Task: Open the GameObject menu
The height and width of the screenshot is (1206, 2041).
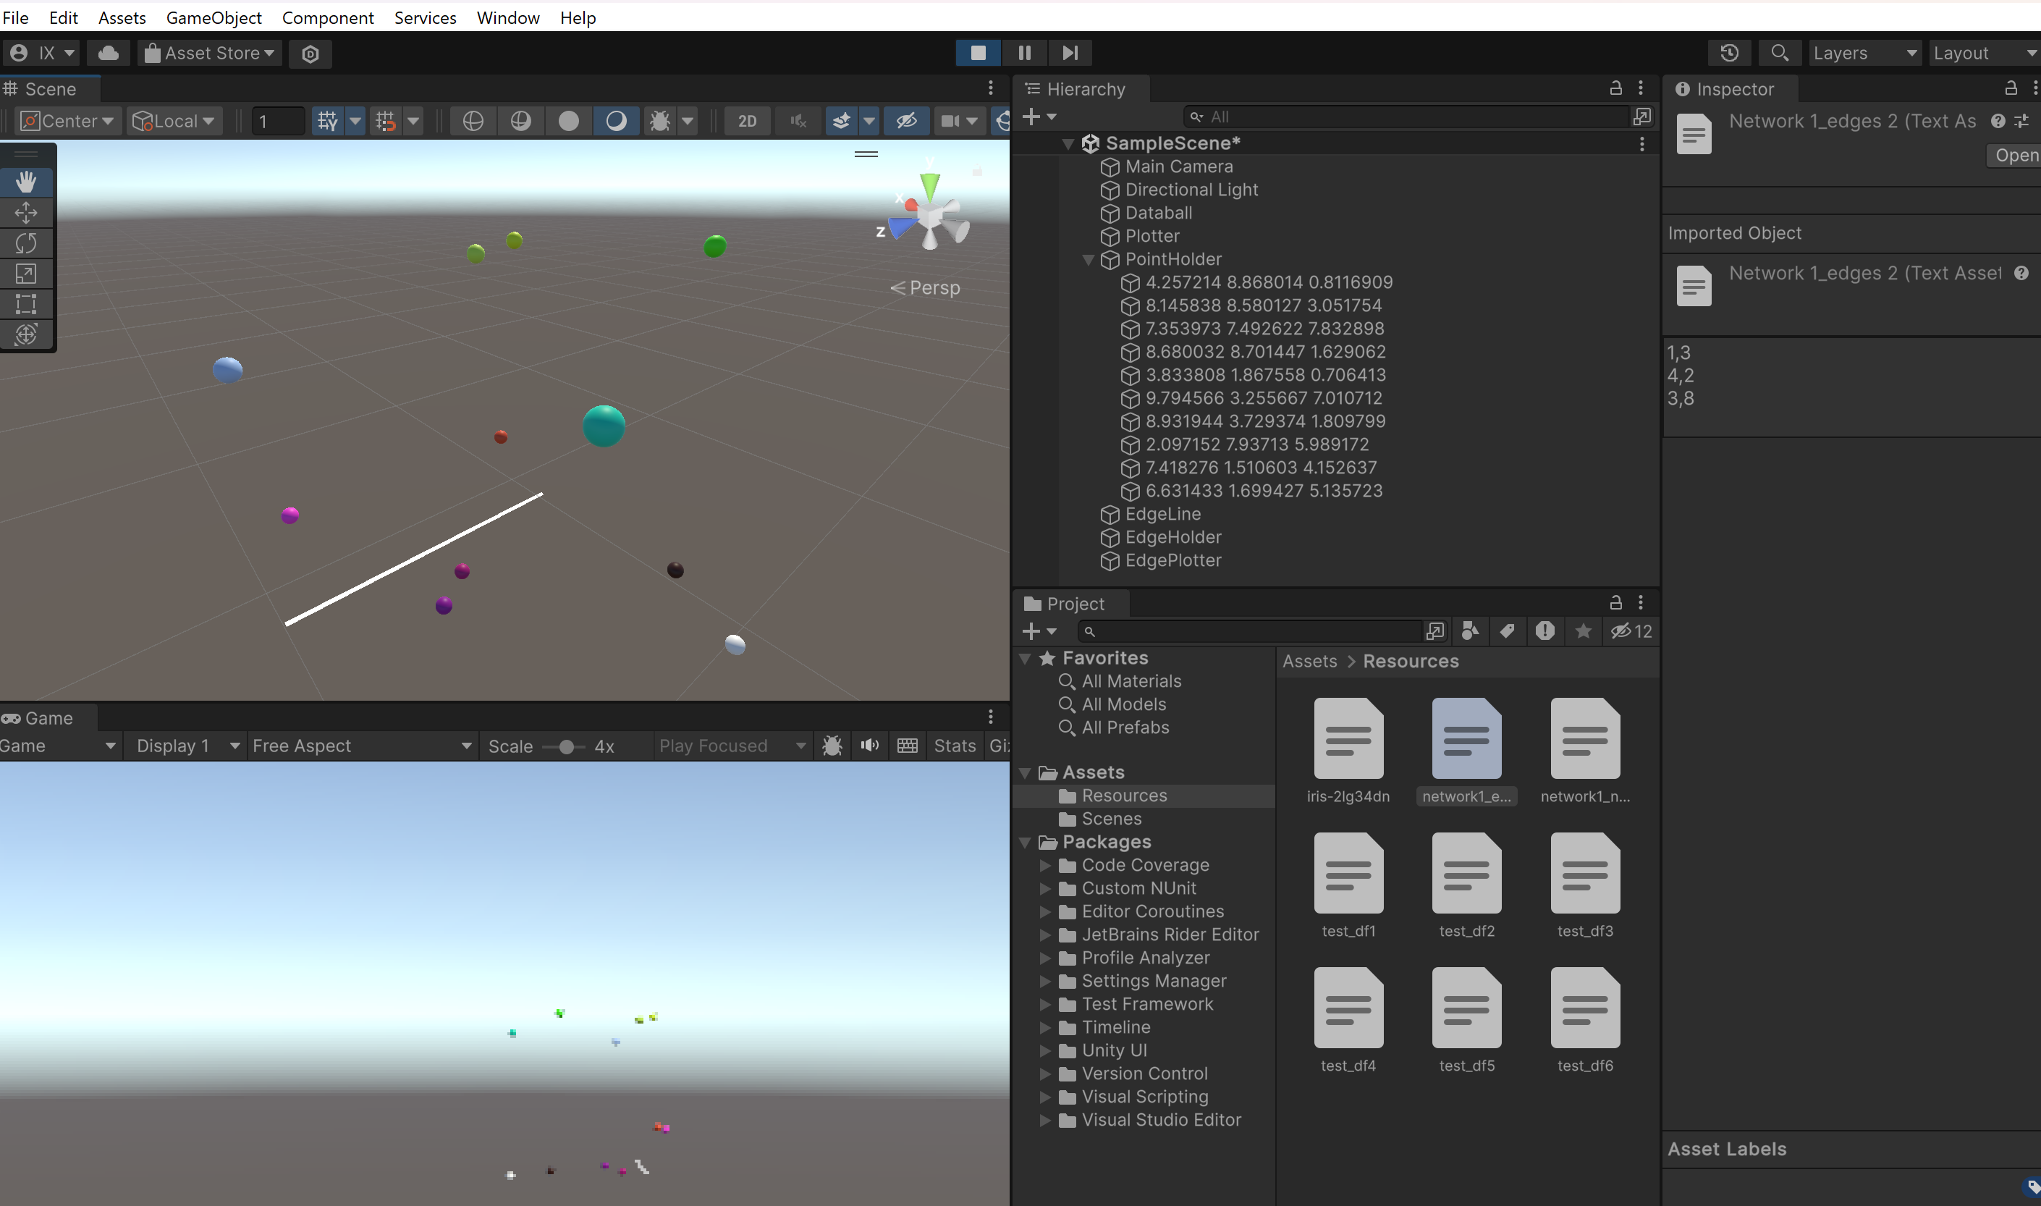Action: tap(213, 17)
